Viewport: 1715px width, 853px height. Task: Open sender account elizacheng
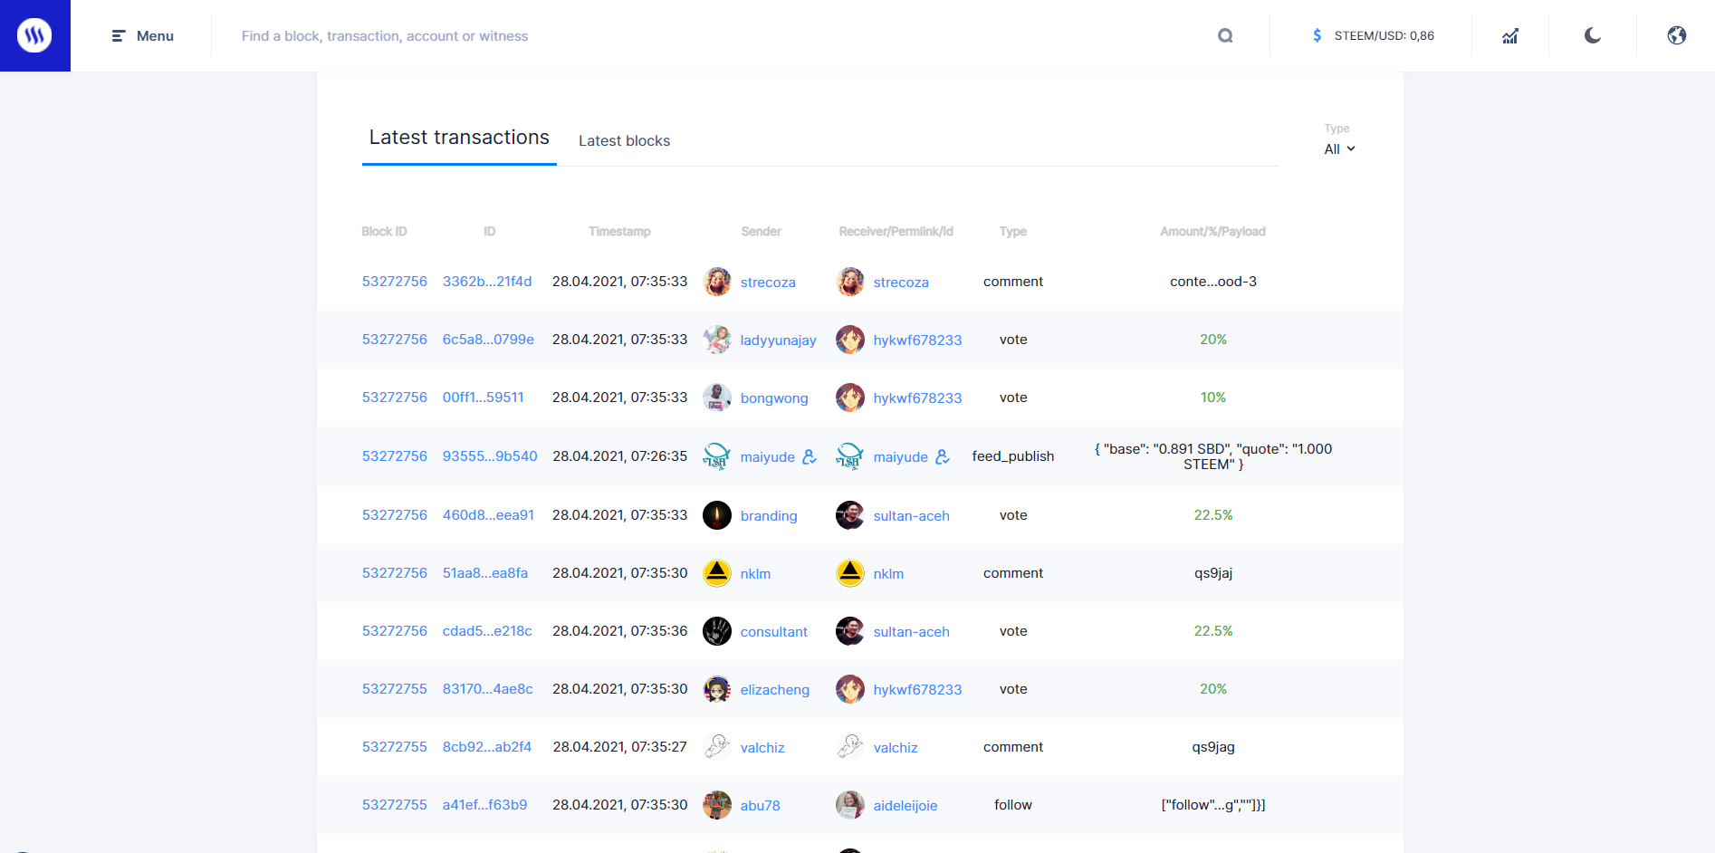(x=775, y=690)
